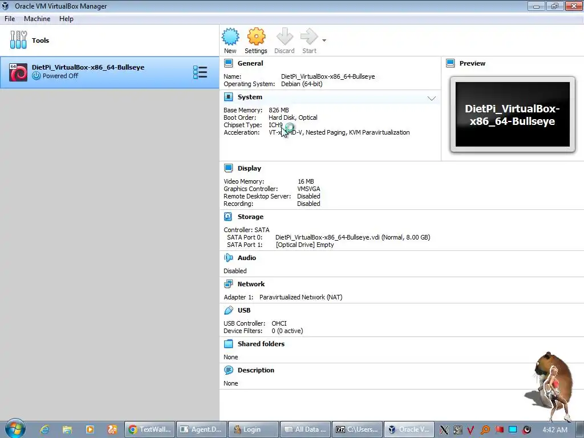Click the Boot Order value Hard Disk, Optical
The height and width of the screenshot is (438, 584).
(293, 117)
